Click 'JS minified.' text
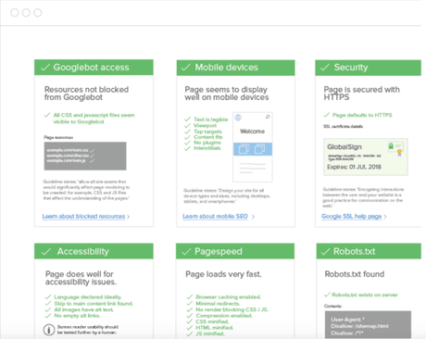The image size is (426, 339). click(x=210, y=333)
